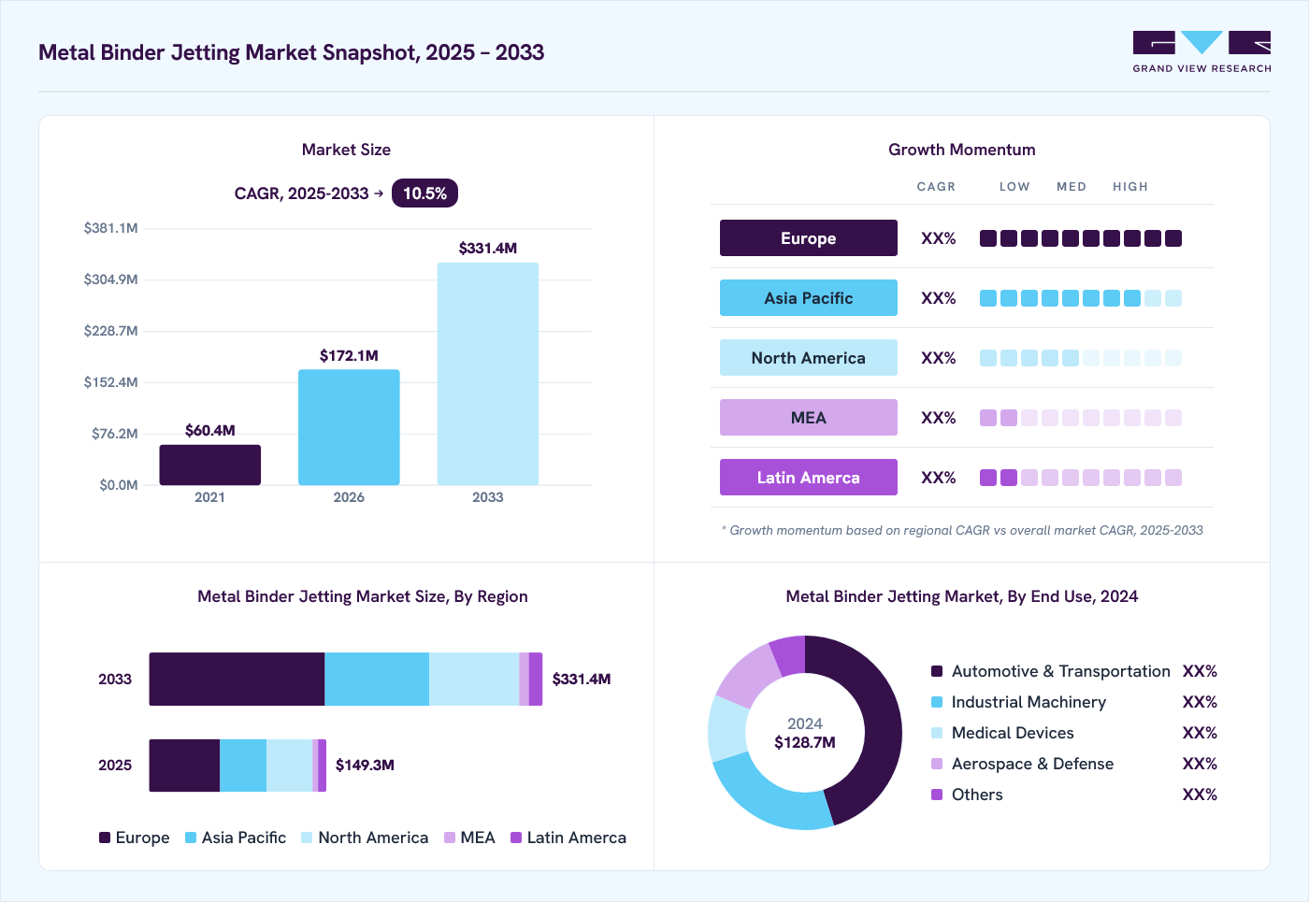Click the Grand View Research logo
Screen dimensions: 1309x902
[x=1201, y=52]
